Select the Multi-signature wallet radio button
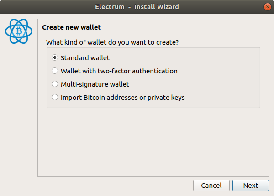 pos(55,84)
